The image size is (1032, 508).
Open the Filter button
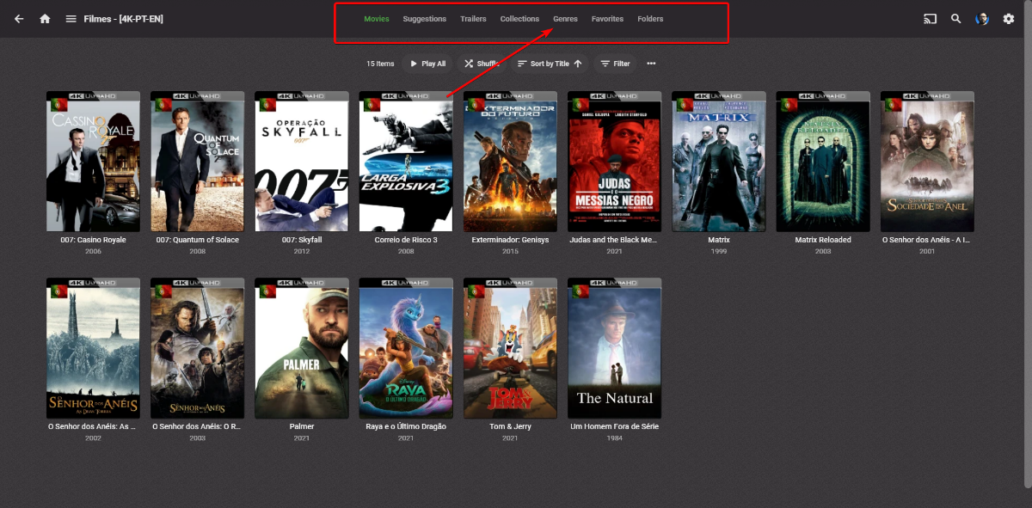[x=615, y=64]
